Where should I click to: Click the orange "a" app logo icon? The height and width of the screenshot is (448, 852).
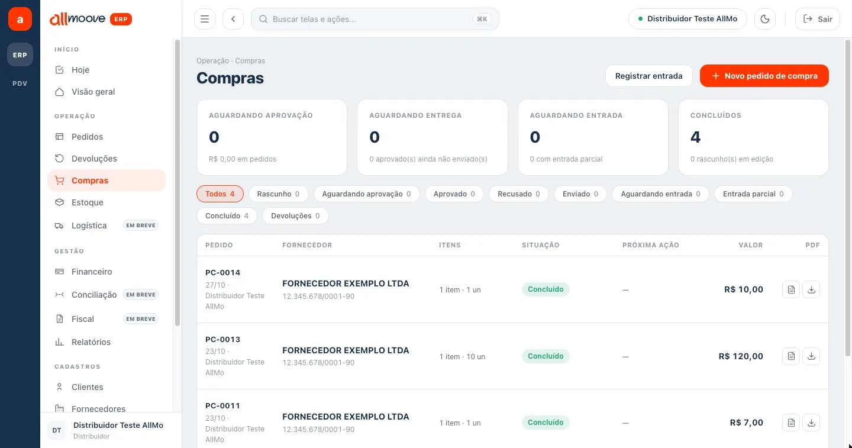(x=20, y=19)
